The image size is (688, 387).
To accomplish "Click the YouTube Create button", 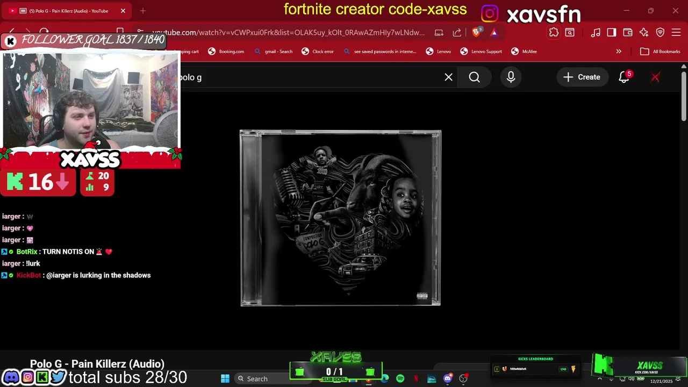I will click(x=582, y=77).
